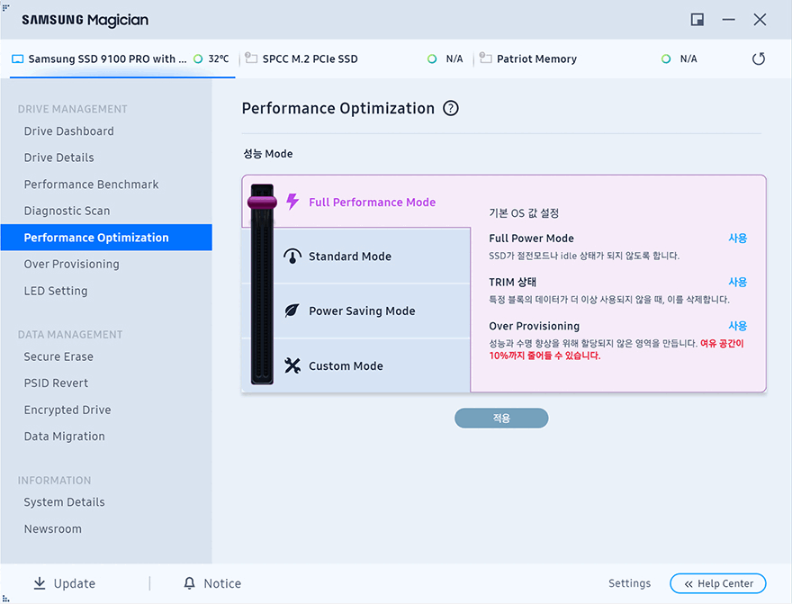
Task: Click the 성능 Mode label
Action: click(x=267, y=154)
